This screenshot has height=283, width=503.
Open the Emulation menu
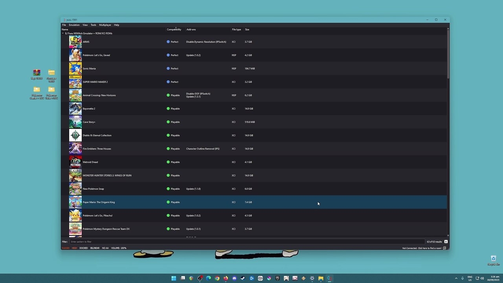point(74,25)
